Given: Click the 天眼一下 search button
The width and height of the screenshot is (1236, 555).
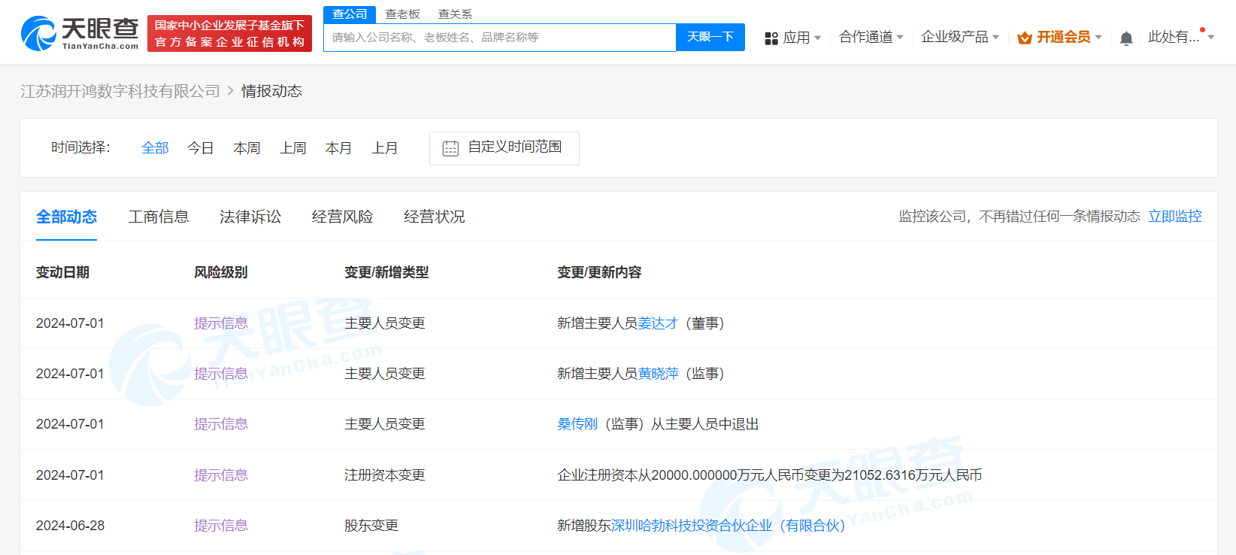Looking at the screenshot, I should (x=710, y=37).
